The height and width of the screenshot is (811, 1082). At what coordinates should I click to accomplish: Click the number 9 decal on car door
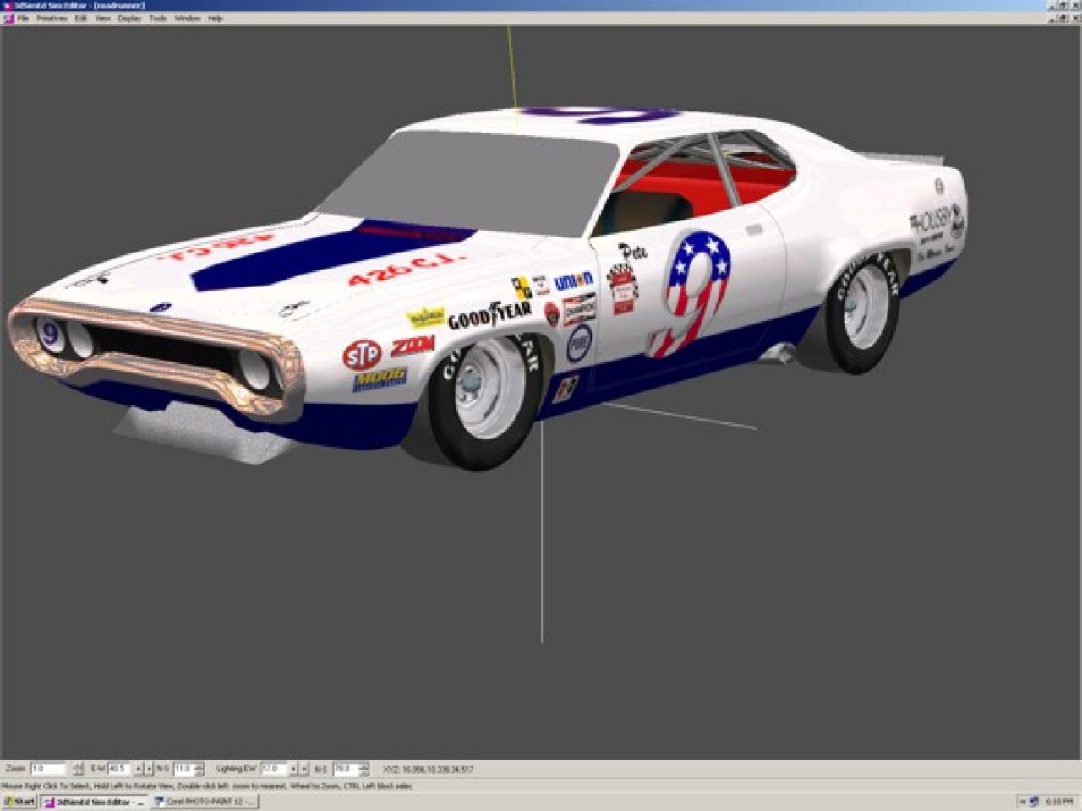click(695, 291)
